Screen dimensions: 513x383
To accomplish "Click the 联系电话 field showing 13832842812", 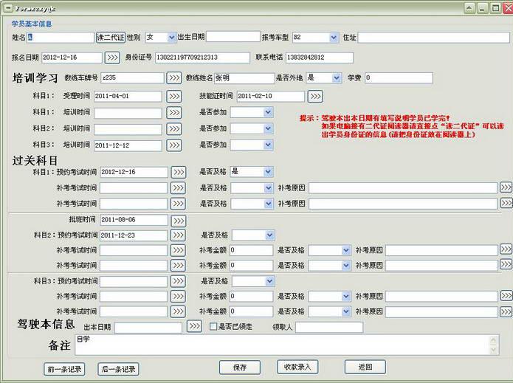I will pyautogui.click(x=320, y=58).
